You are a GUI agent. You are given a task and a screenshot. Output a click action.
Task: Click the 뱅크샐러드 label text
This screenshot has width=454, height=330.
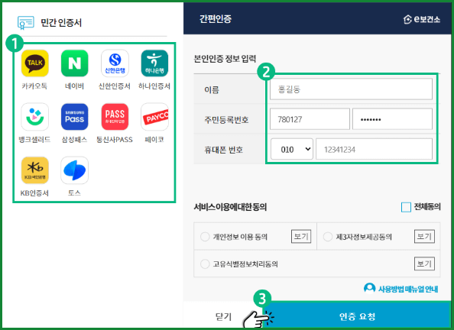(x=34, y=140)
